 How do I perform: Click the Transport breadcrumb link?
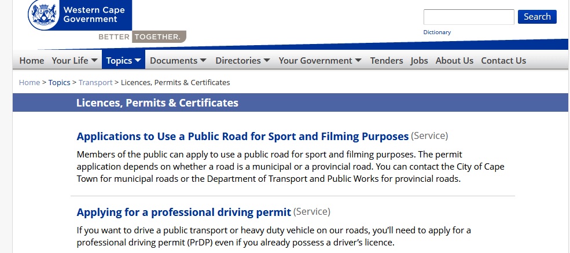(x=95, y=82)
